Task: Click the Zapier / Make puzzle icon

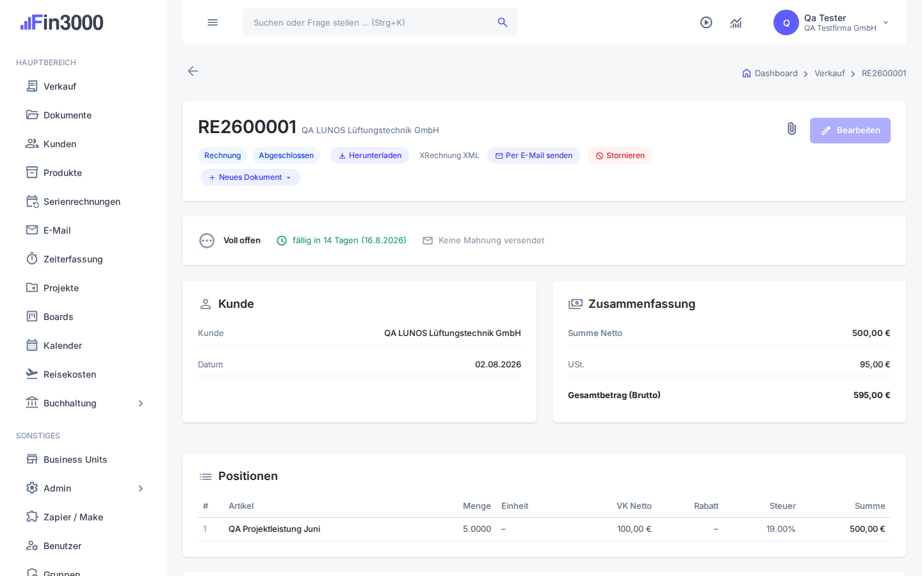Action: point(32,516)
